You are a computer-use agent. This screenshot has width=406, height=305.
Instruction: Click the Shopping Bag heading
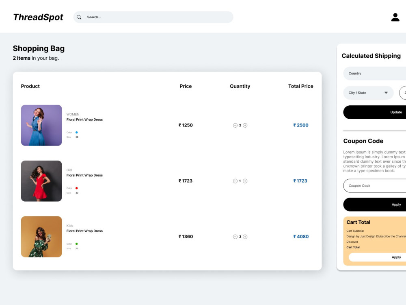point(39,48)
